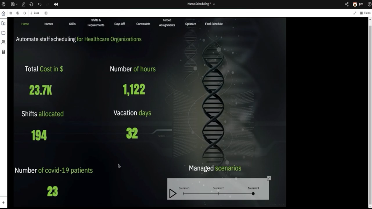
Task: Click the vertical scrollbar up arrow
Action: [x=370, y=19]
